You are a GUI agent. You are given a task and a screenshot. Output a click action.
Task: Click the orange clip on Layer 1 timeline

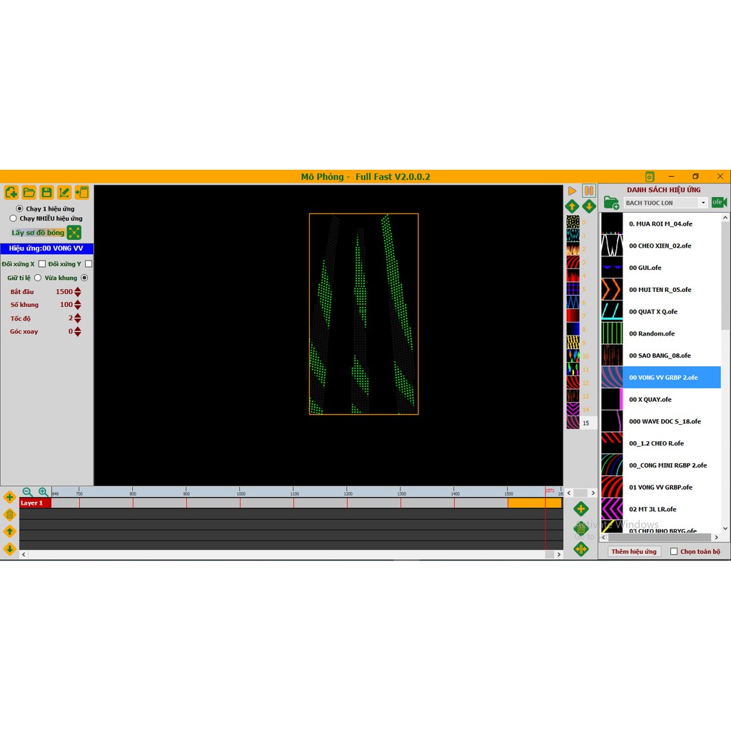533,503
